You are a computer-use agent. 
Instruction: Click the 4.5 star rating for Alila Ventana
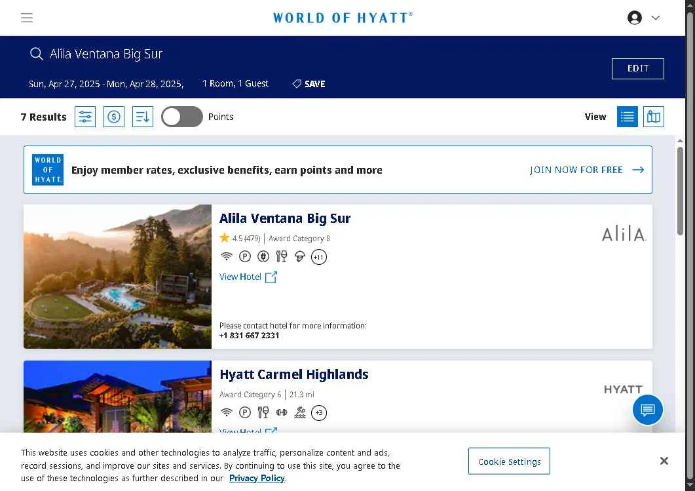pyautogui.click(x=240, y=238)
